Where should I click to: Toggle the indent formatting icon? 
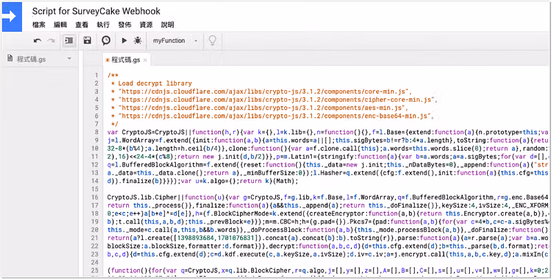click(x=69, y=41)
